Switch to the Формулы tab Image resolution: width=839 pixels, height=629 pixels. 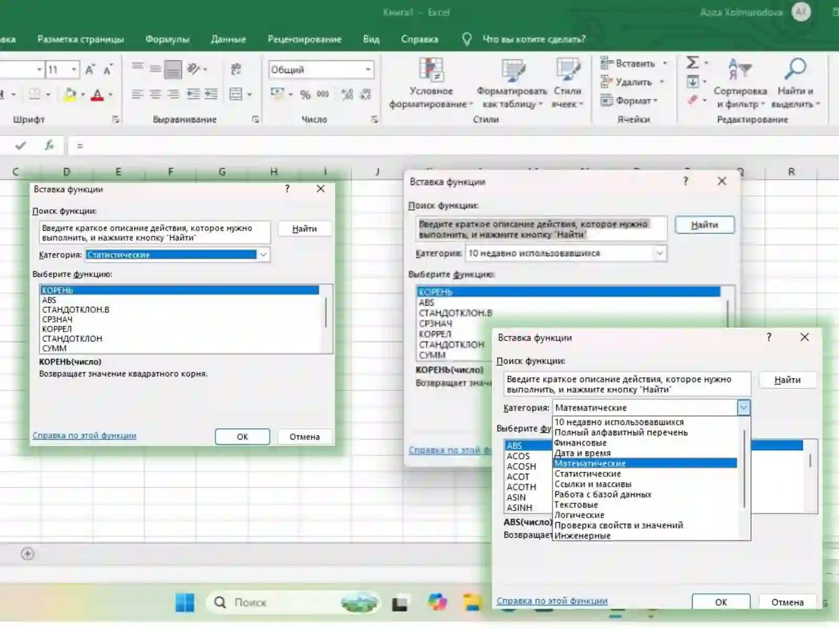coord(167,39)
